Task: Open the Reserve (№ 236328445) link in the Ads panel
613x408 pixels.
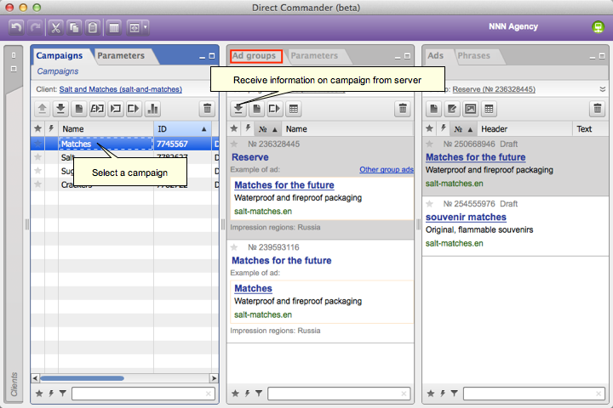Action: coord(494,89)
